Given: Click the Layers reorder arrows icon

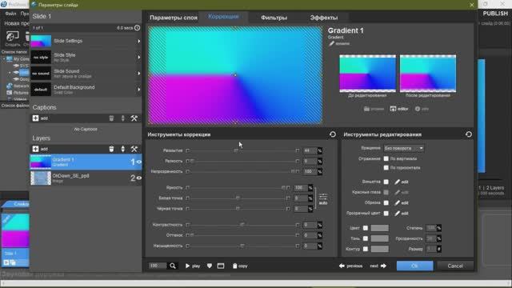Looking at the screenshot, I should click(x=122, y=149).
